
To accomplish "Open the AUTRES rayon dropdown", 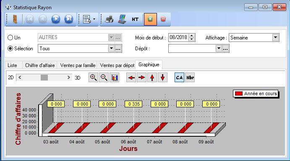I will pyautogui.click(x=111, y=38).
